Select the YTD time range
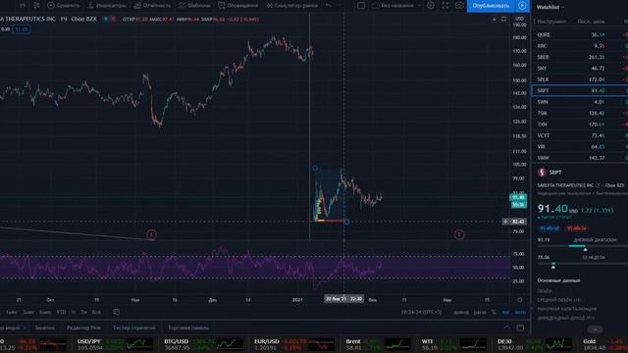The height and width of the screenshot is (353, 628). 61,312
